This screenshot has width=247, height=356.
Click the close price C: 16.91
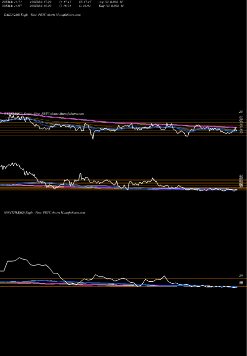point(65,6)
